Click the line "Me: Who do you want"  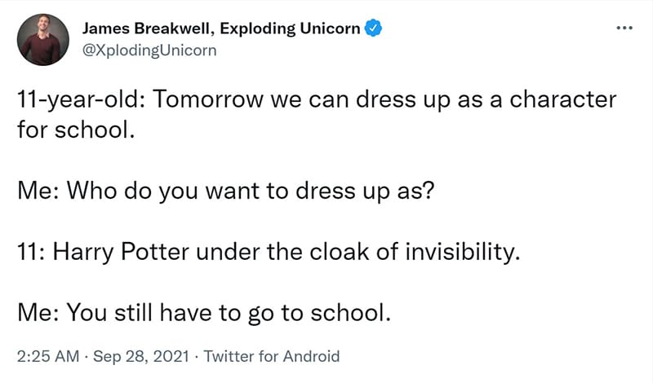pos(226,191)
